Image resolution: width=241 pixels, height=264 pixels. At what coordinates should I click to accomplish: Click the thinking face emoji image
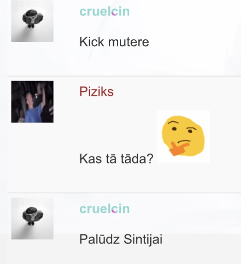tap(183, 137)
